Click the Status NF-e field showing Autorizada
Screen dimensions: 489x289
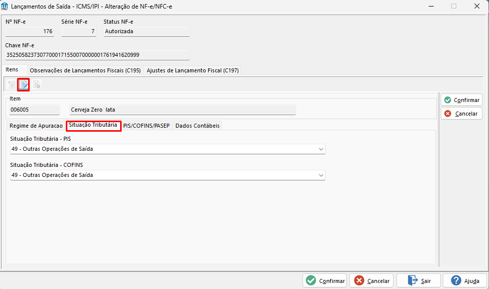[x=147, y=32]
